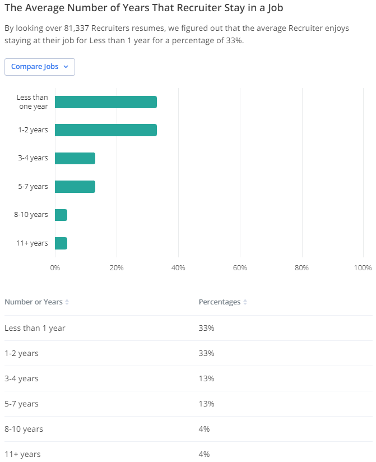Click the 3-4 years chart bar

pyautogui.click(x=75, y=158)
